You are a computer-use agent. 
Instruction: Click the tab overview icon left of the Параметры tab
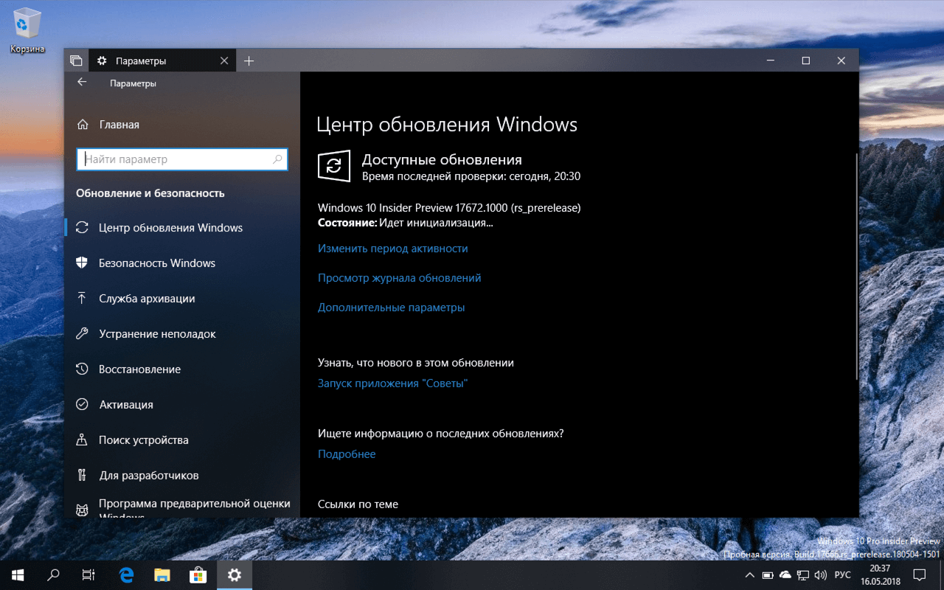click(x=76, y=60)
